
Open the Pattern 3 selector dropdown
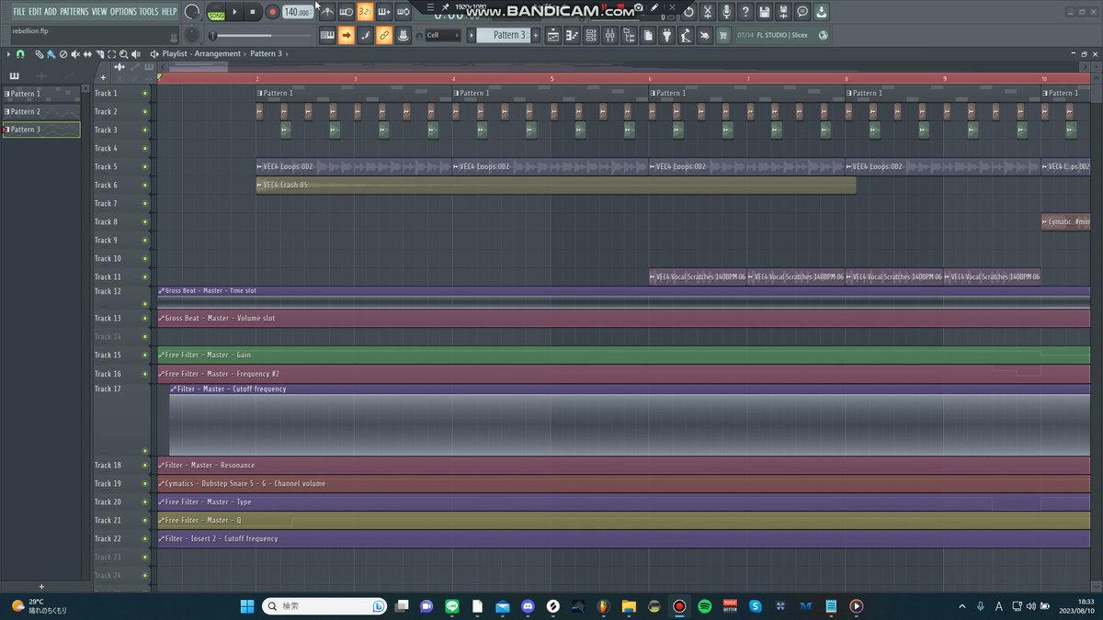504,35
